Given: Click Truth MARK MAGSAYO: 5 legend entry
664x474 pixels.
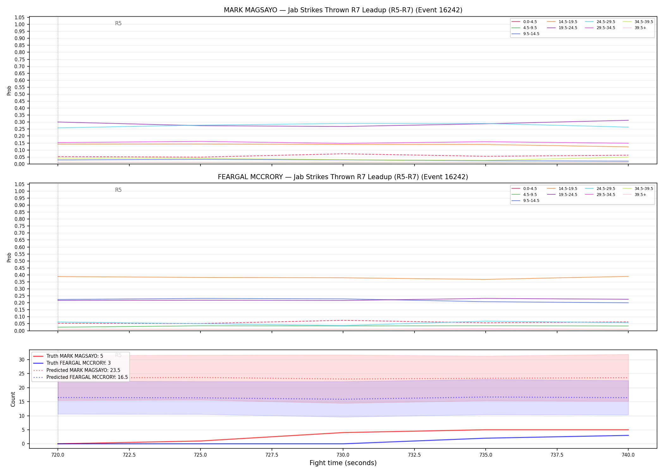Looking at the screenshot, I should (x=68, y=356).
